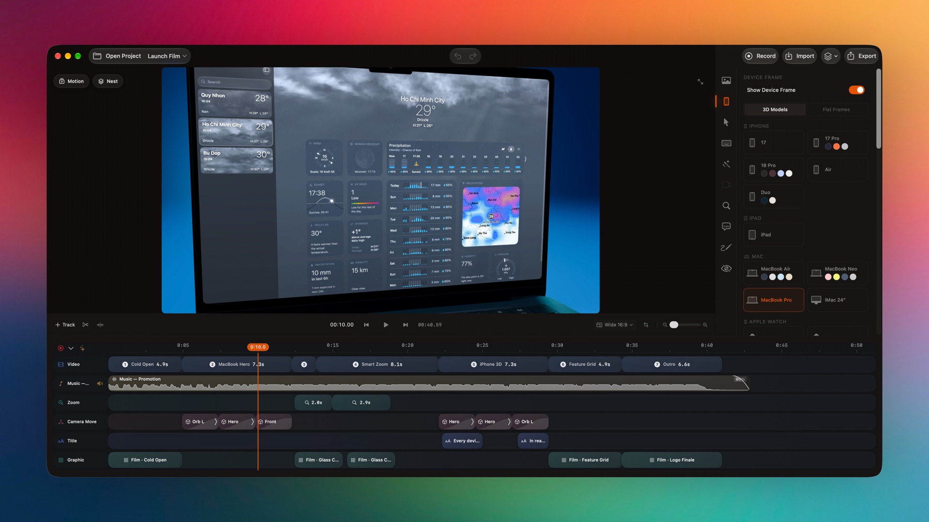Select the iMac 24" device frame

pyautogui.click(x=837, y=300)
